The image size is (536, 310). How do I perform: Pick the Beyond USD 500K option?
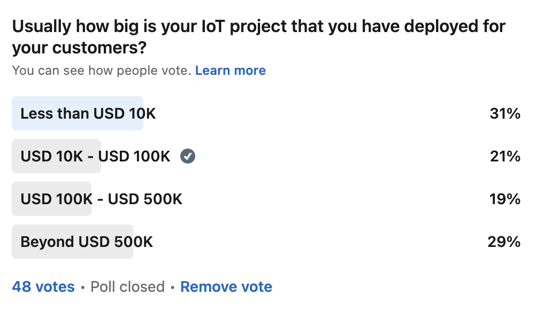tap(87, 242)
